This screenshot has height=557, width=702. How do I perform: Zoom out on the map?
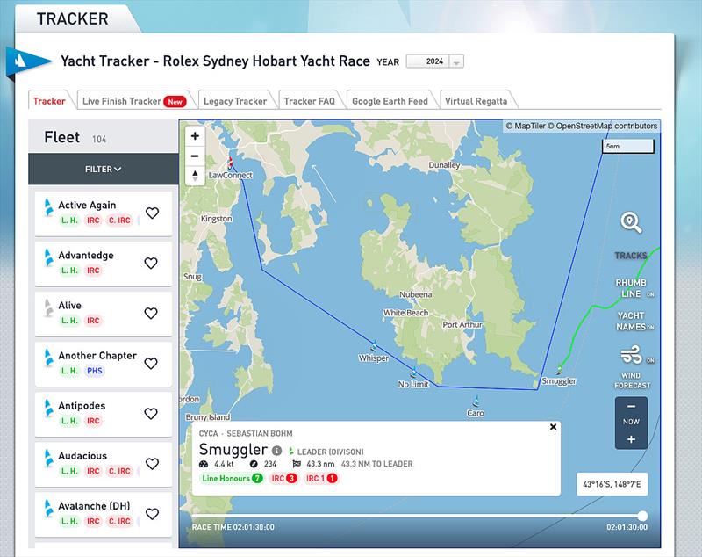point(195,156)
